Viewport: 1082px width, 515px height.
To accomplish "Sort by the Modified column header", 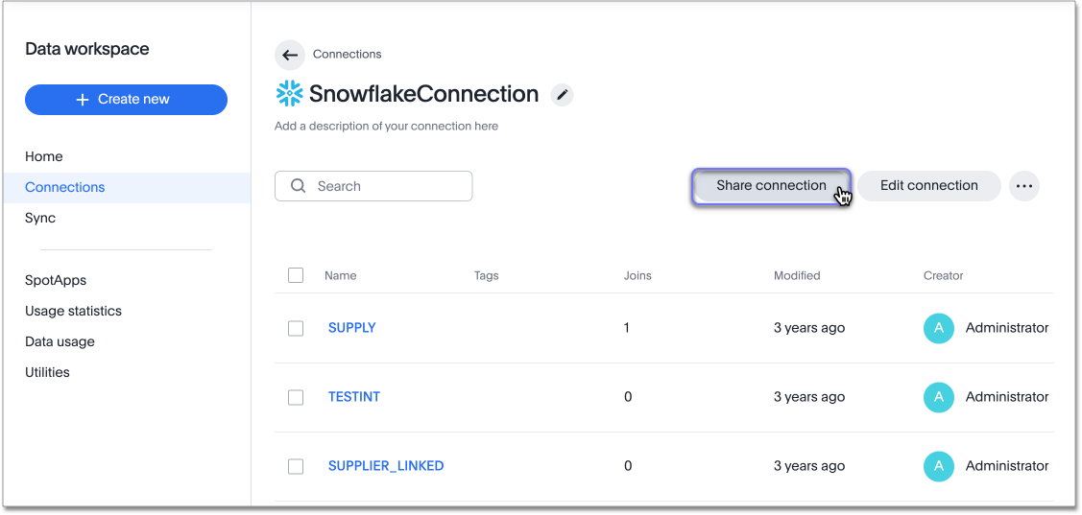I will pos(797,275).
